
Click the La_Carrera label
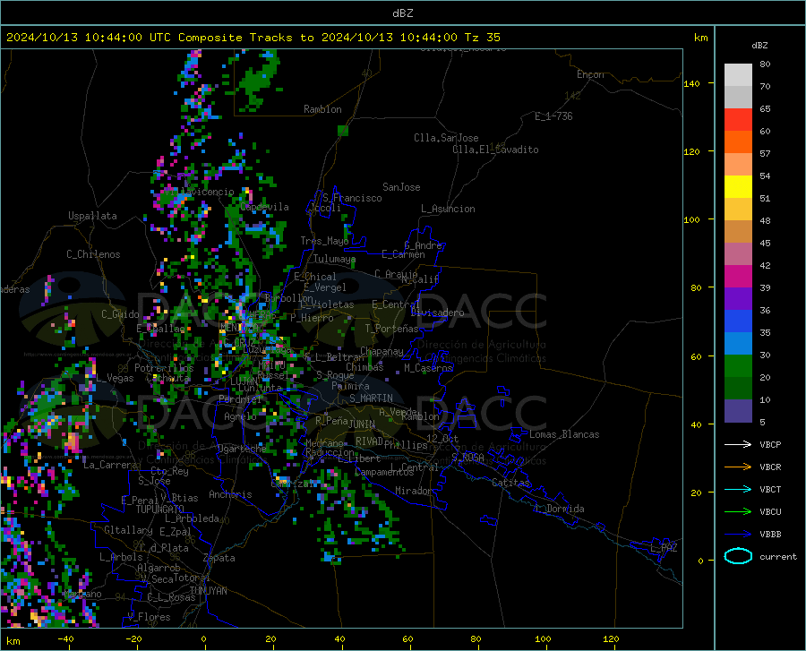pyautogui.click(x=110, y=465)
